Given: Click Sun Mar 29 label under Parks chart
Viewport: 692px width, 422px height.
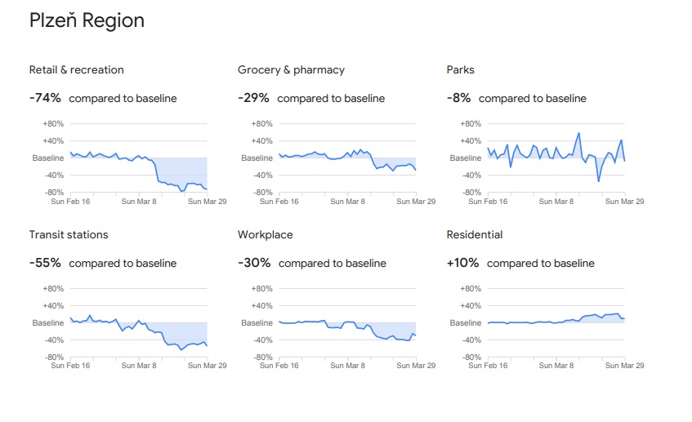Looking at the screenshot, I should point(625,201).
